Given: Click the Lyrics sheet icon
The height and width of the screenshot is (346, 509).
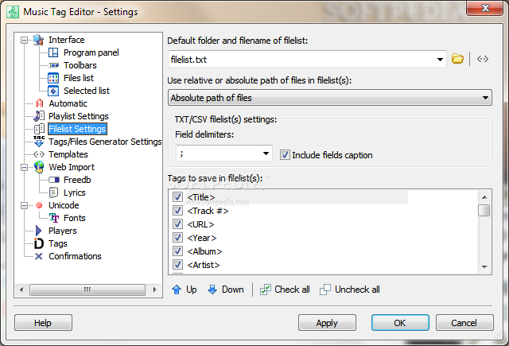Looking at the screenshot, I should tap(53, 192).
